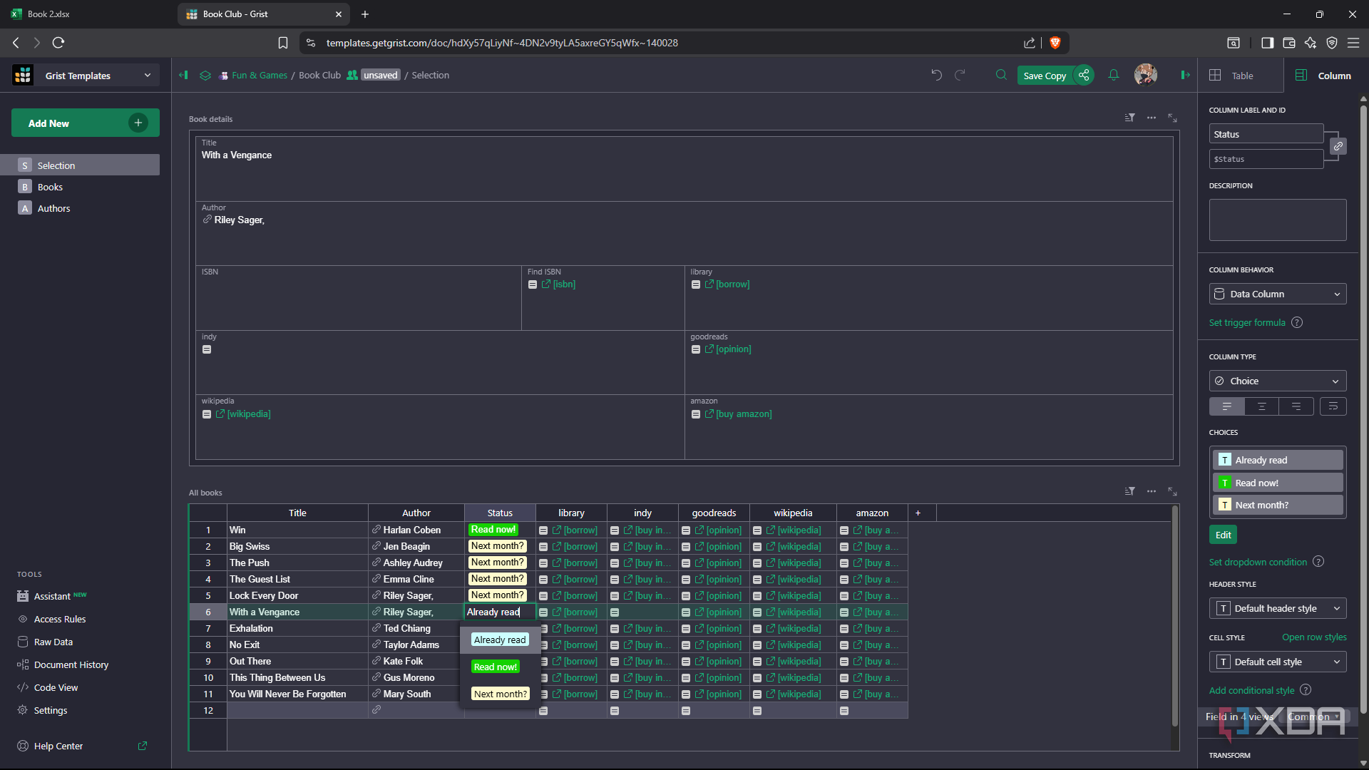
Task: Select center text alignment
Action: click(x=1261, y=406)
